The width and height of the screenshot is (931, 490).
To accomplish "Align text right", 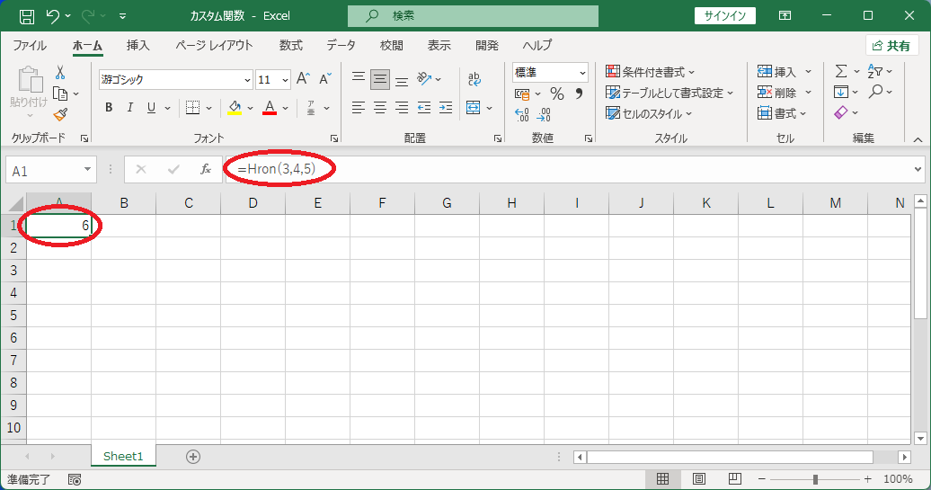I will pyautogui.click(x=402, y=108).
